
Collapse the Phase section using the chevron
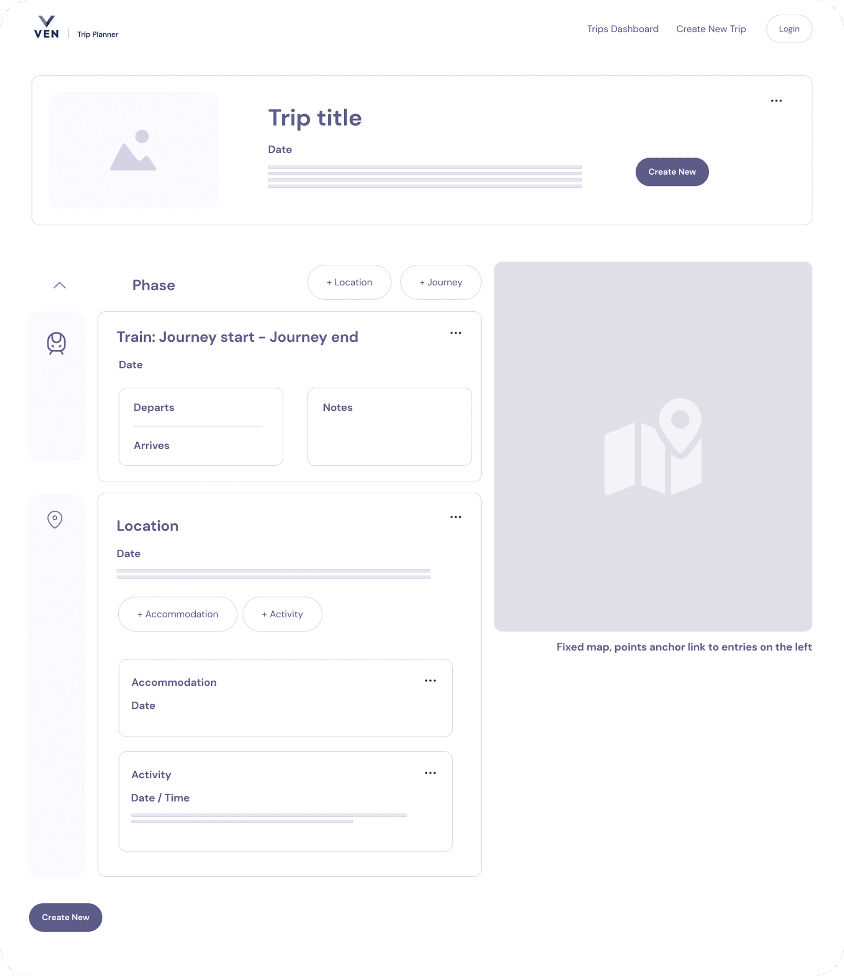(x=60, y=285)
